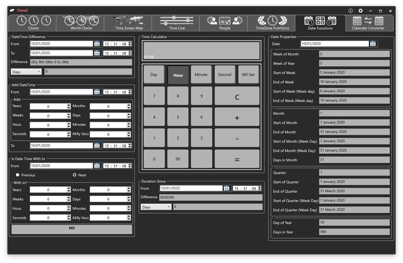Click calculator clear C key
This screenshot has width=403, height=263.
click(237, 96)
